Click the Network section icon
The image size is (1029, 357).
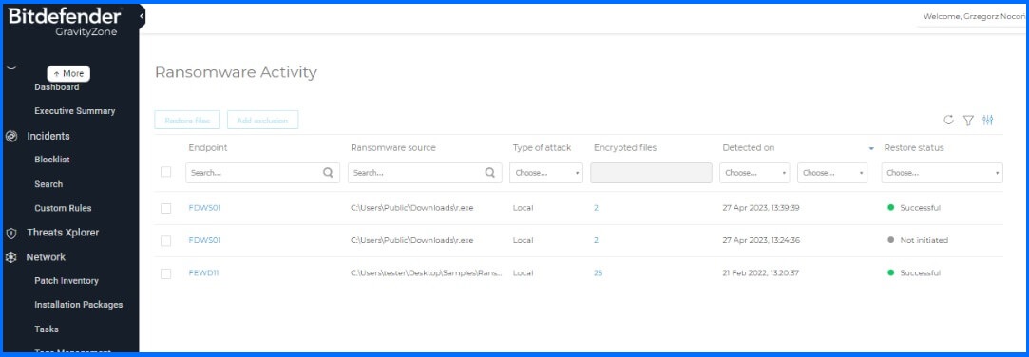click(11, 257)
